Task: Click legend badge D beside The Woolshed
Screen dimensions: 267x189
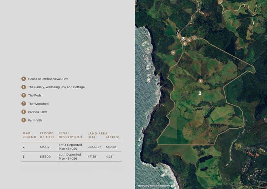Action: tap(24, 104)
